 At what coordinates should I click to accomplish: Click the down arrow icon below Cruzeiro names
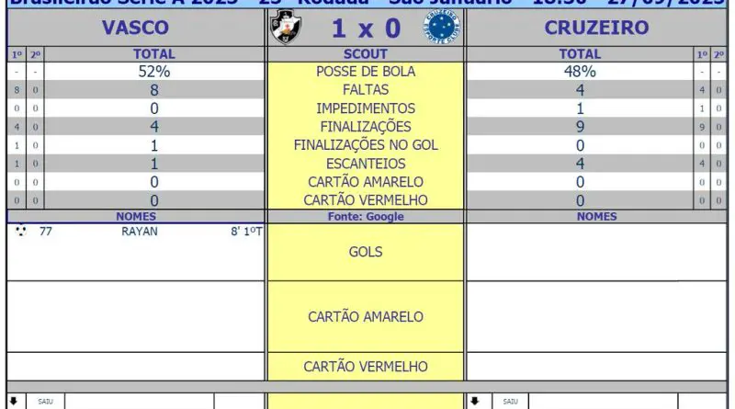474,401
